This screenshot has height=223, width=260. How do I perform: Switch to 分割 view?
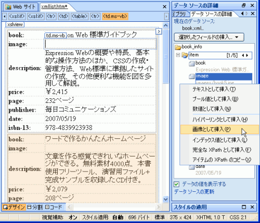[35, 207]
